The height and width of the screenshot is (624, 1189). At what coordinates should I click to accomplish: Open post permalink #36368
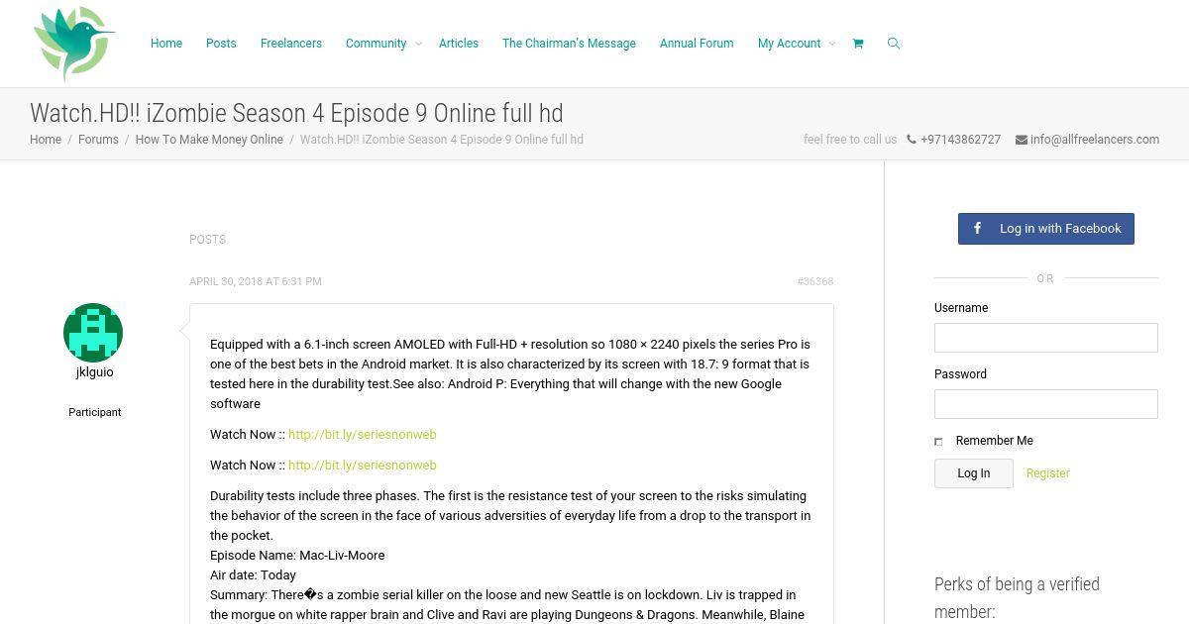point(815,282)
